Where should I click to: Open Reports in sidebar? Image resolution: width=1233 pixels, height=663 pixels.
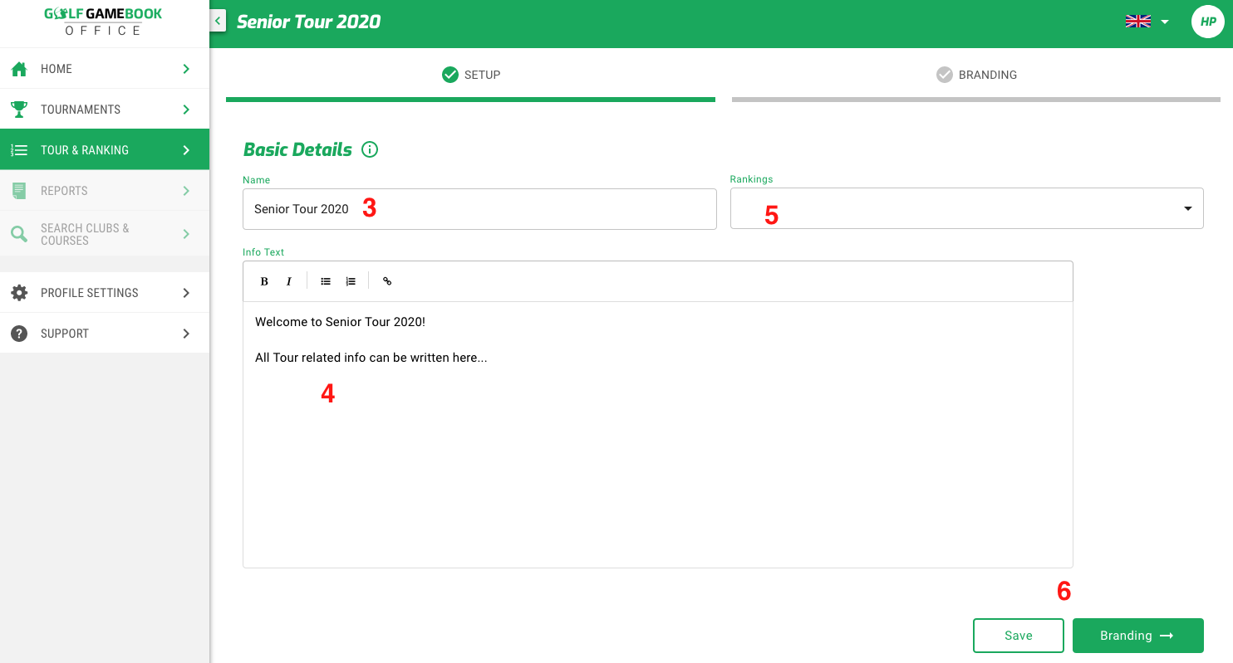(x=105, y=191)
